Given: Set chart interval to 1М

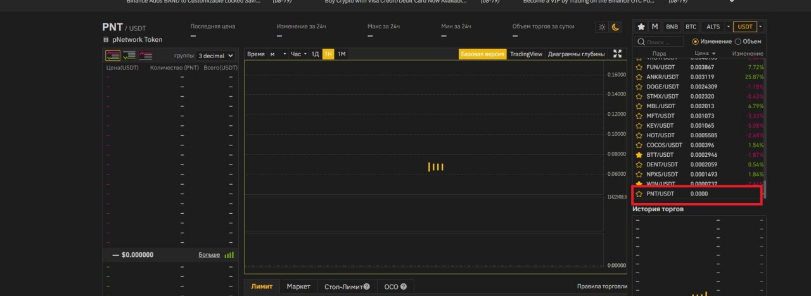Looking at the screenshot, I should pos(342,54).
